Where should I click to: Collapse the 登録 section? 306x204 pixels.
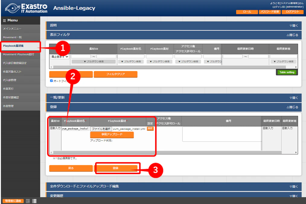(x=292, y=107)
